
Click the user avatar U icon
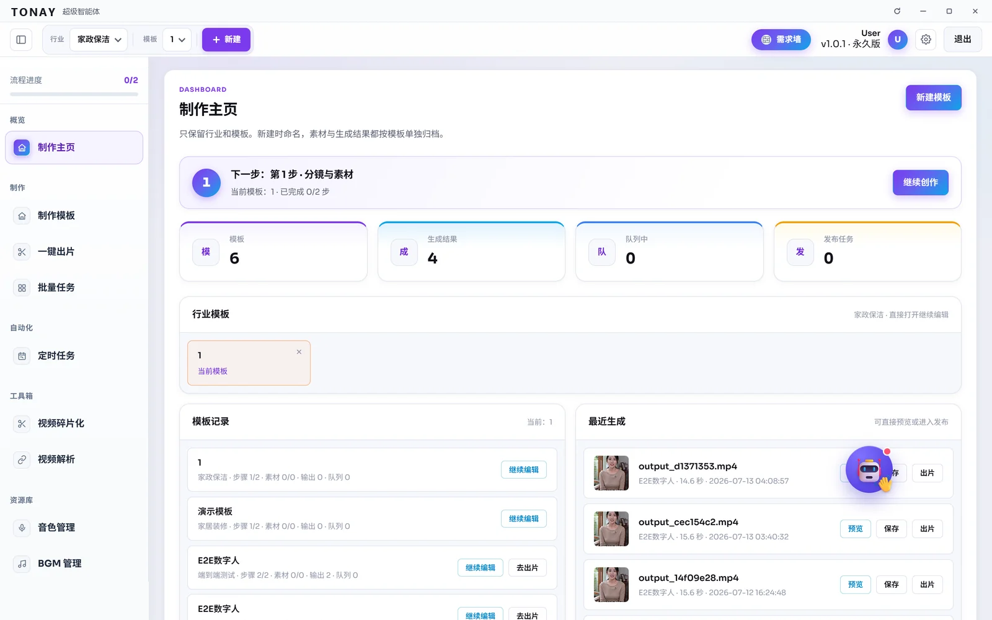[x=897, y=40]
